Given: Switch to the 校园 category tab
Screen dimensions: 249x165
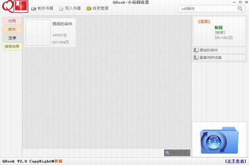Looking at the screenshot, I should click(12, 21).
